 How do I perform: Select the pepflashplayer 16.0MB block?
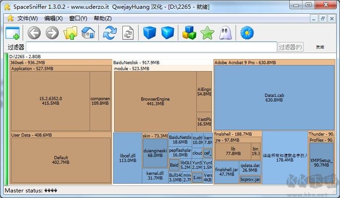click(x=180, y=152)
